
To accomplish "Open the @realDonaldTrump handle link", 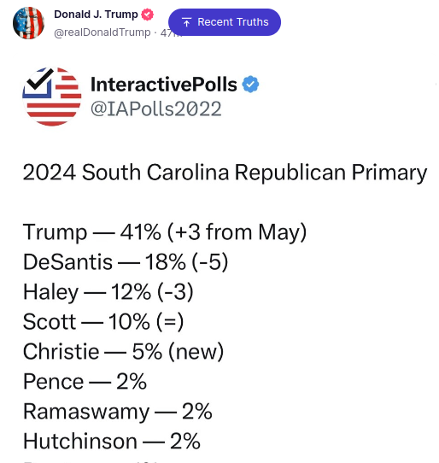I will 102,32.
